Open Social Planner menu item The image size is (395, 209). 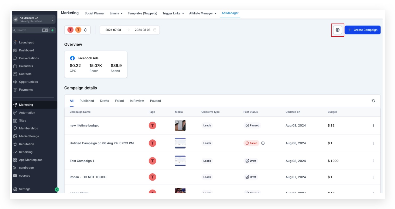[x=94, y=13]
